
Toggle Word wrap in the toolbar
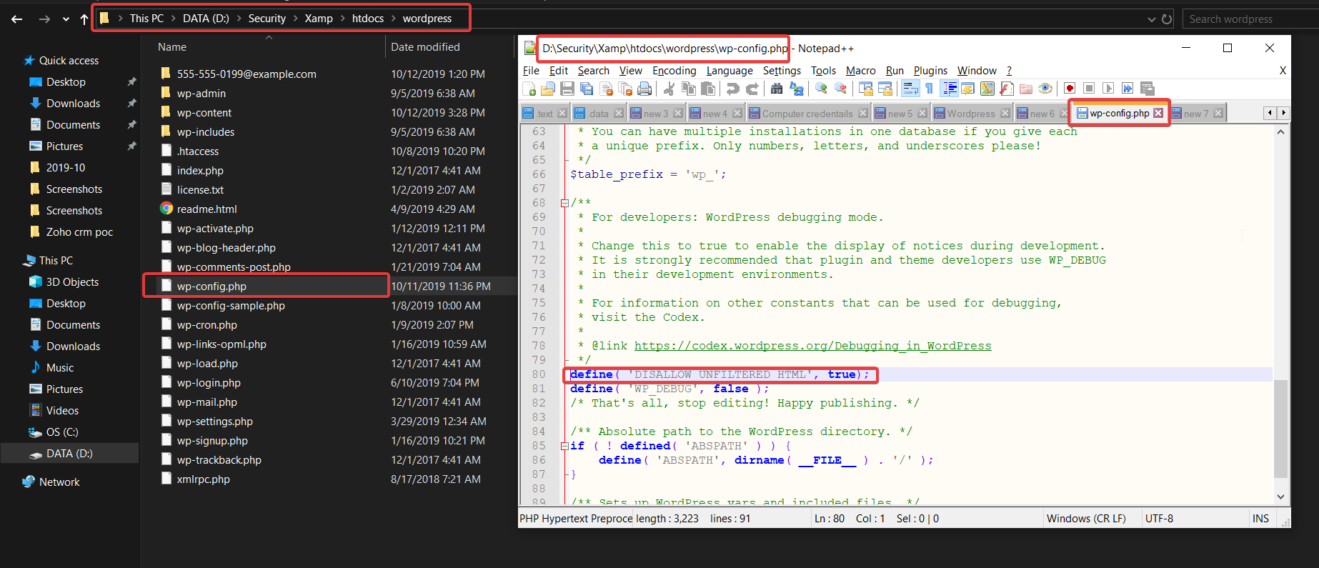[910, 89]
